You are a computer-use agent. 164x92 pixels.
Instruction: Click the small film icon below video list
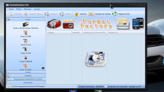[x=43, y=68]
